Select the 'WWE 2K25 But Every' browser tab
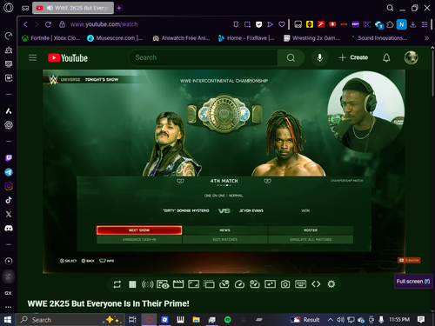The width and height of the screenshot is (435, 326). (x=73, y=8)
